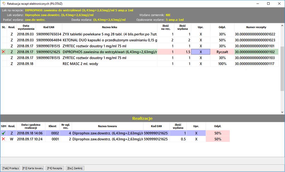The width and height of the screenshot is (285, 172).
Task: Maximize the Retaksacja recept window
Action: click(x=268, y=4)
